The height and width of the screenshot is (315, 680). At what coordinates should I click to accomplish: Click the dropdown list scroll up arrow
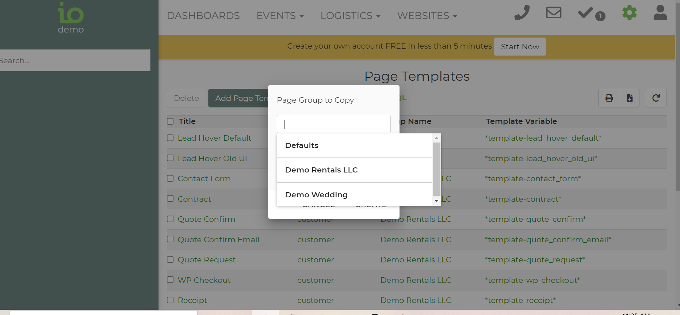(x=436, y=138)
